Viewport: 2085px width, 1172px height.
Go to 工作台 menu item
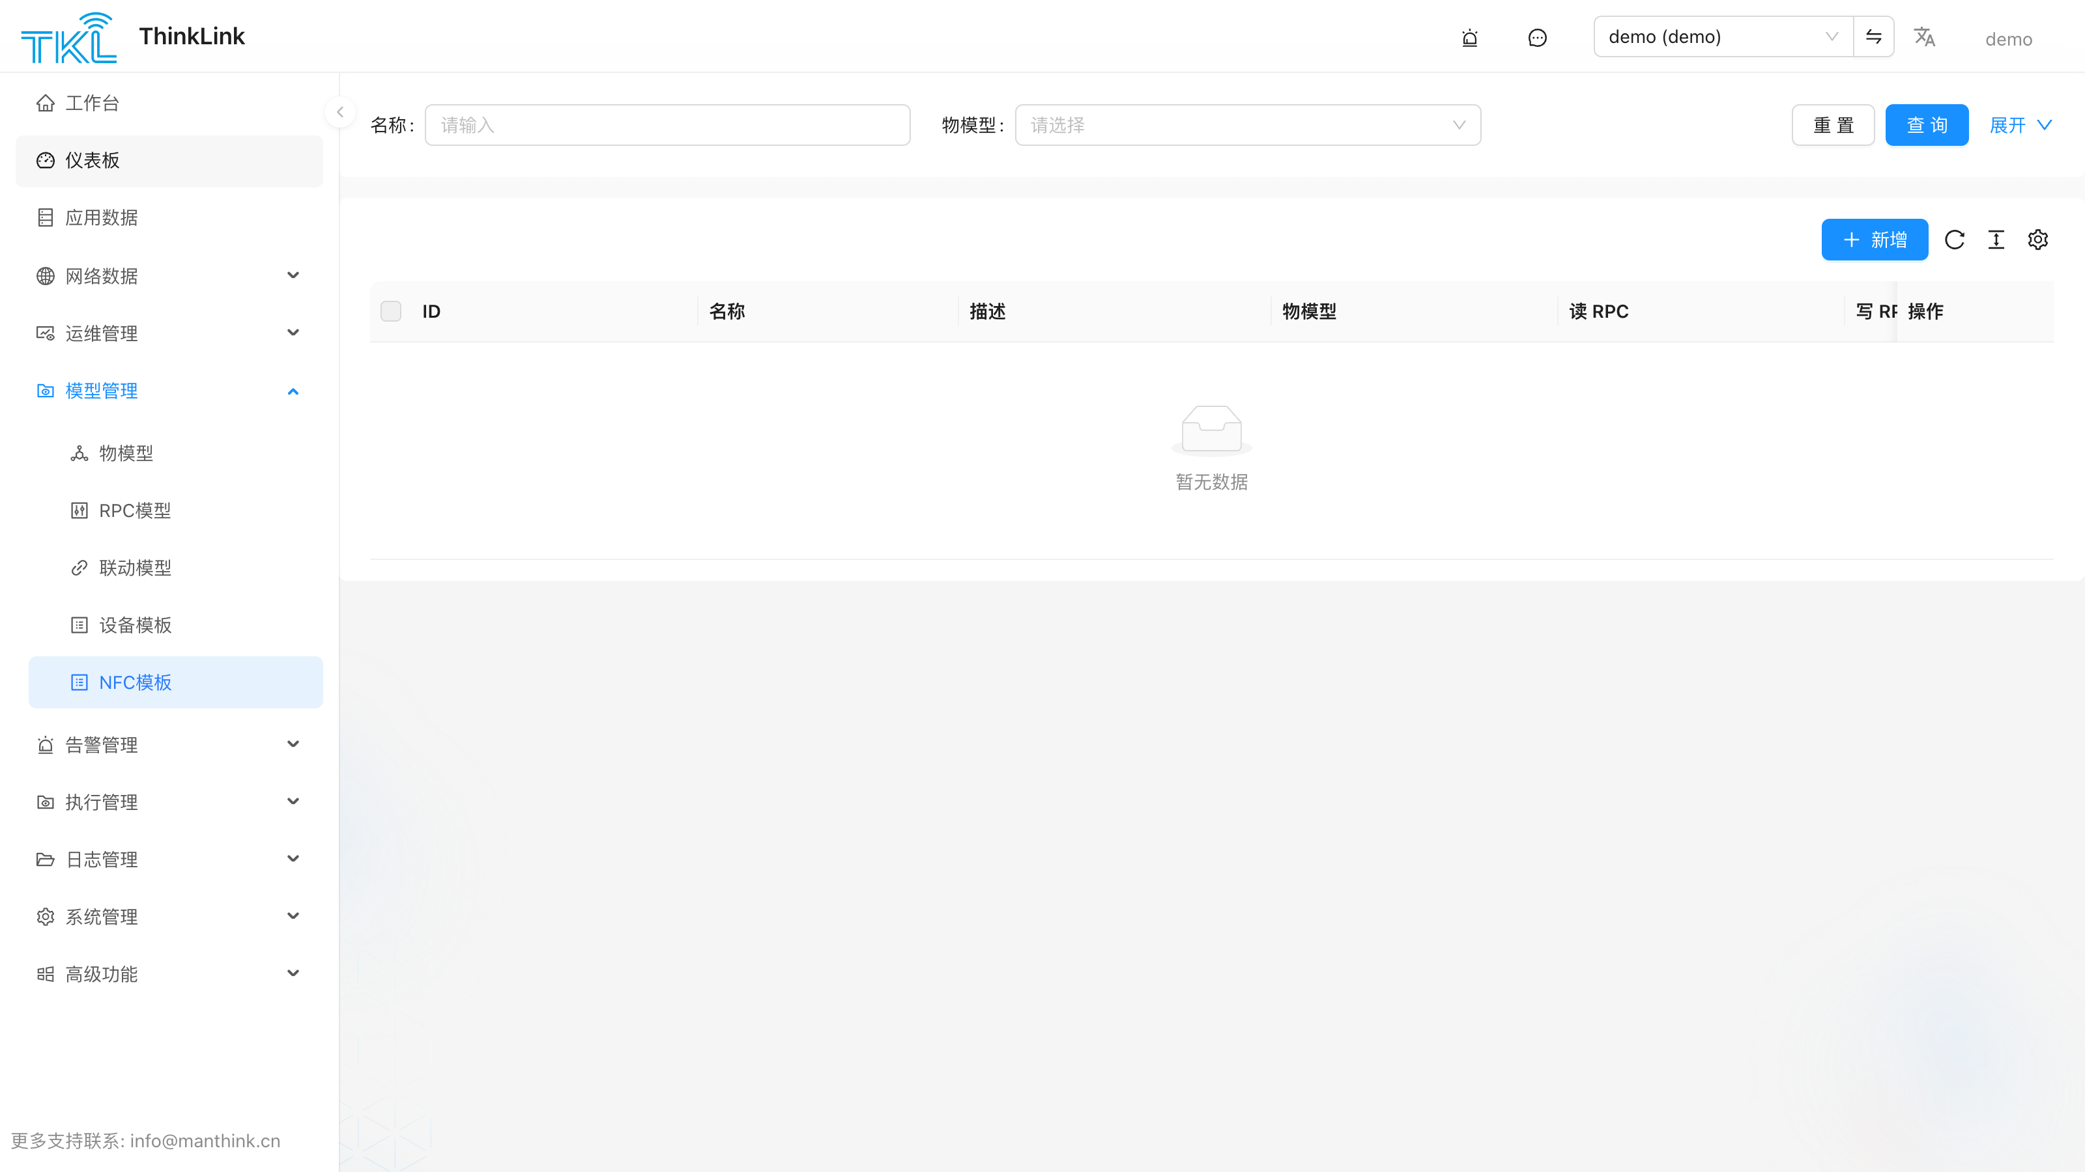coord(169,103)
